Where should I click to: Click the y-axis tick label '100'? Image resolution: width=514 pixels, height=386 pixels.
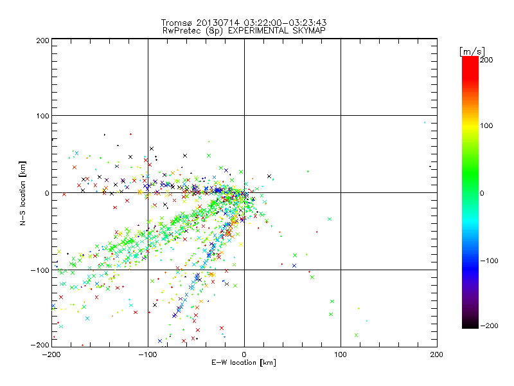[42, 116]
